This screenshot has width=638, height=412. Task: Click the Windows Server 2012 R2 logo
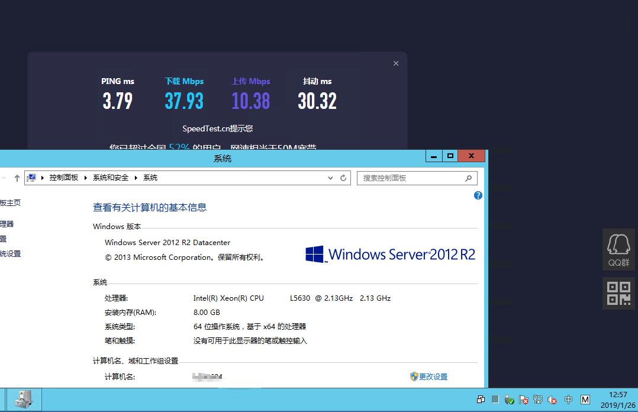coord(390,254)
